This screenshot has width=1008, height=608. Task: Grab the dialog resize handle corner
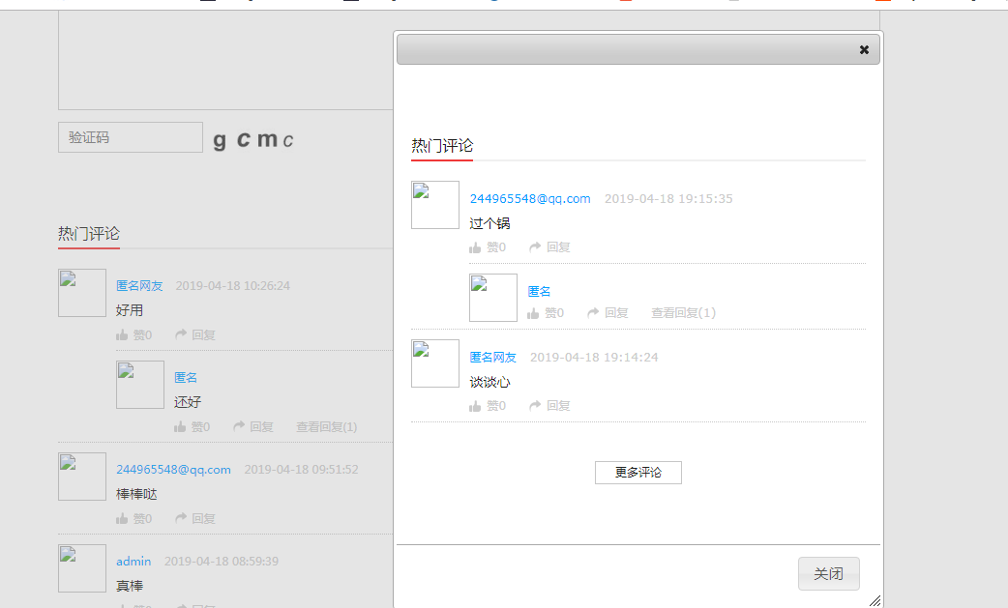[x=875, y=601]
